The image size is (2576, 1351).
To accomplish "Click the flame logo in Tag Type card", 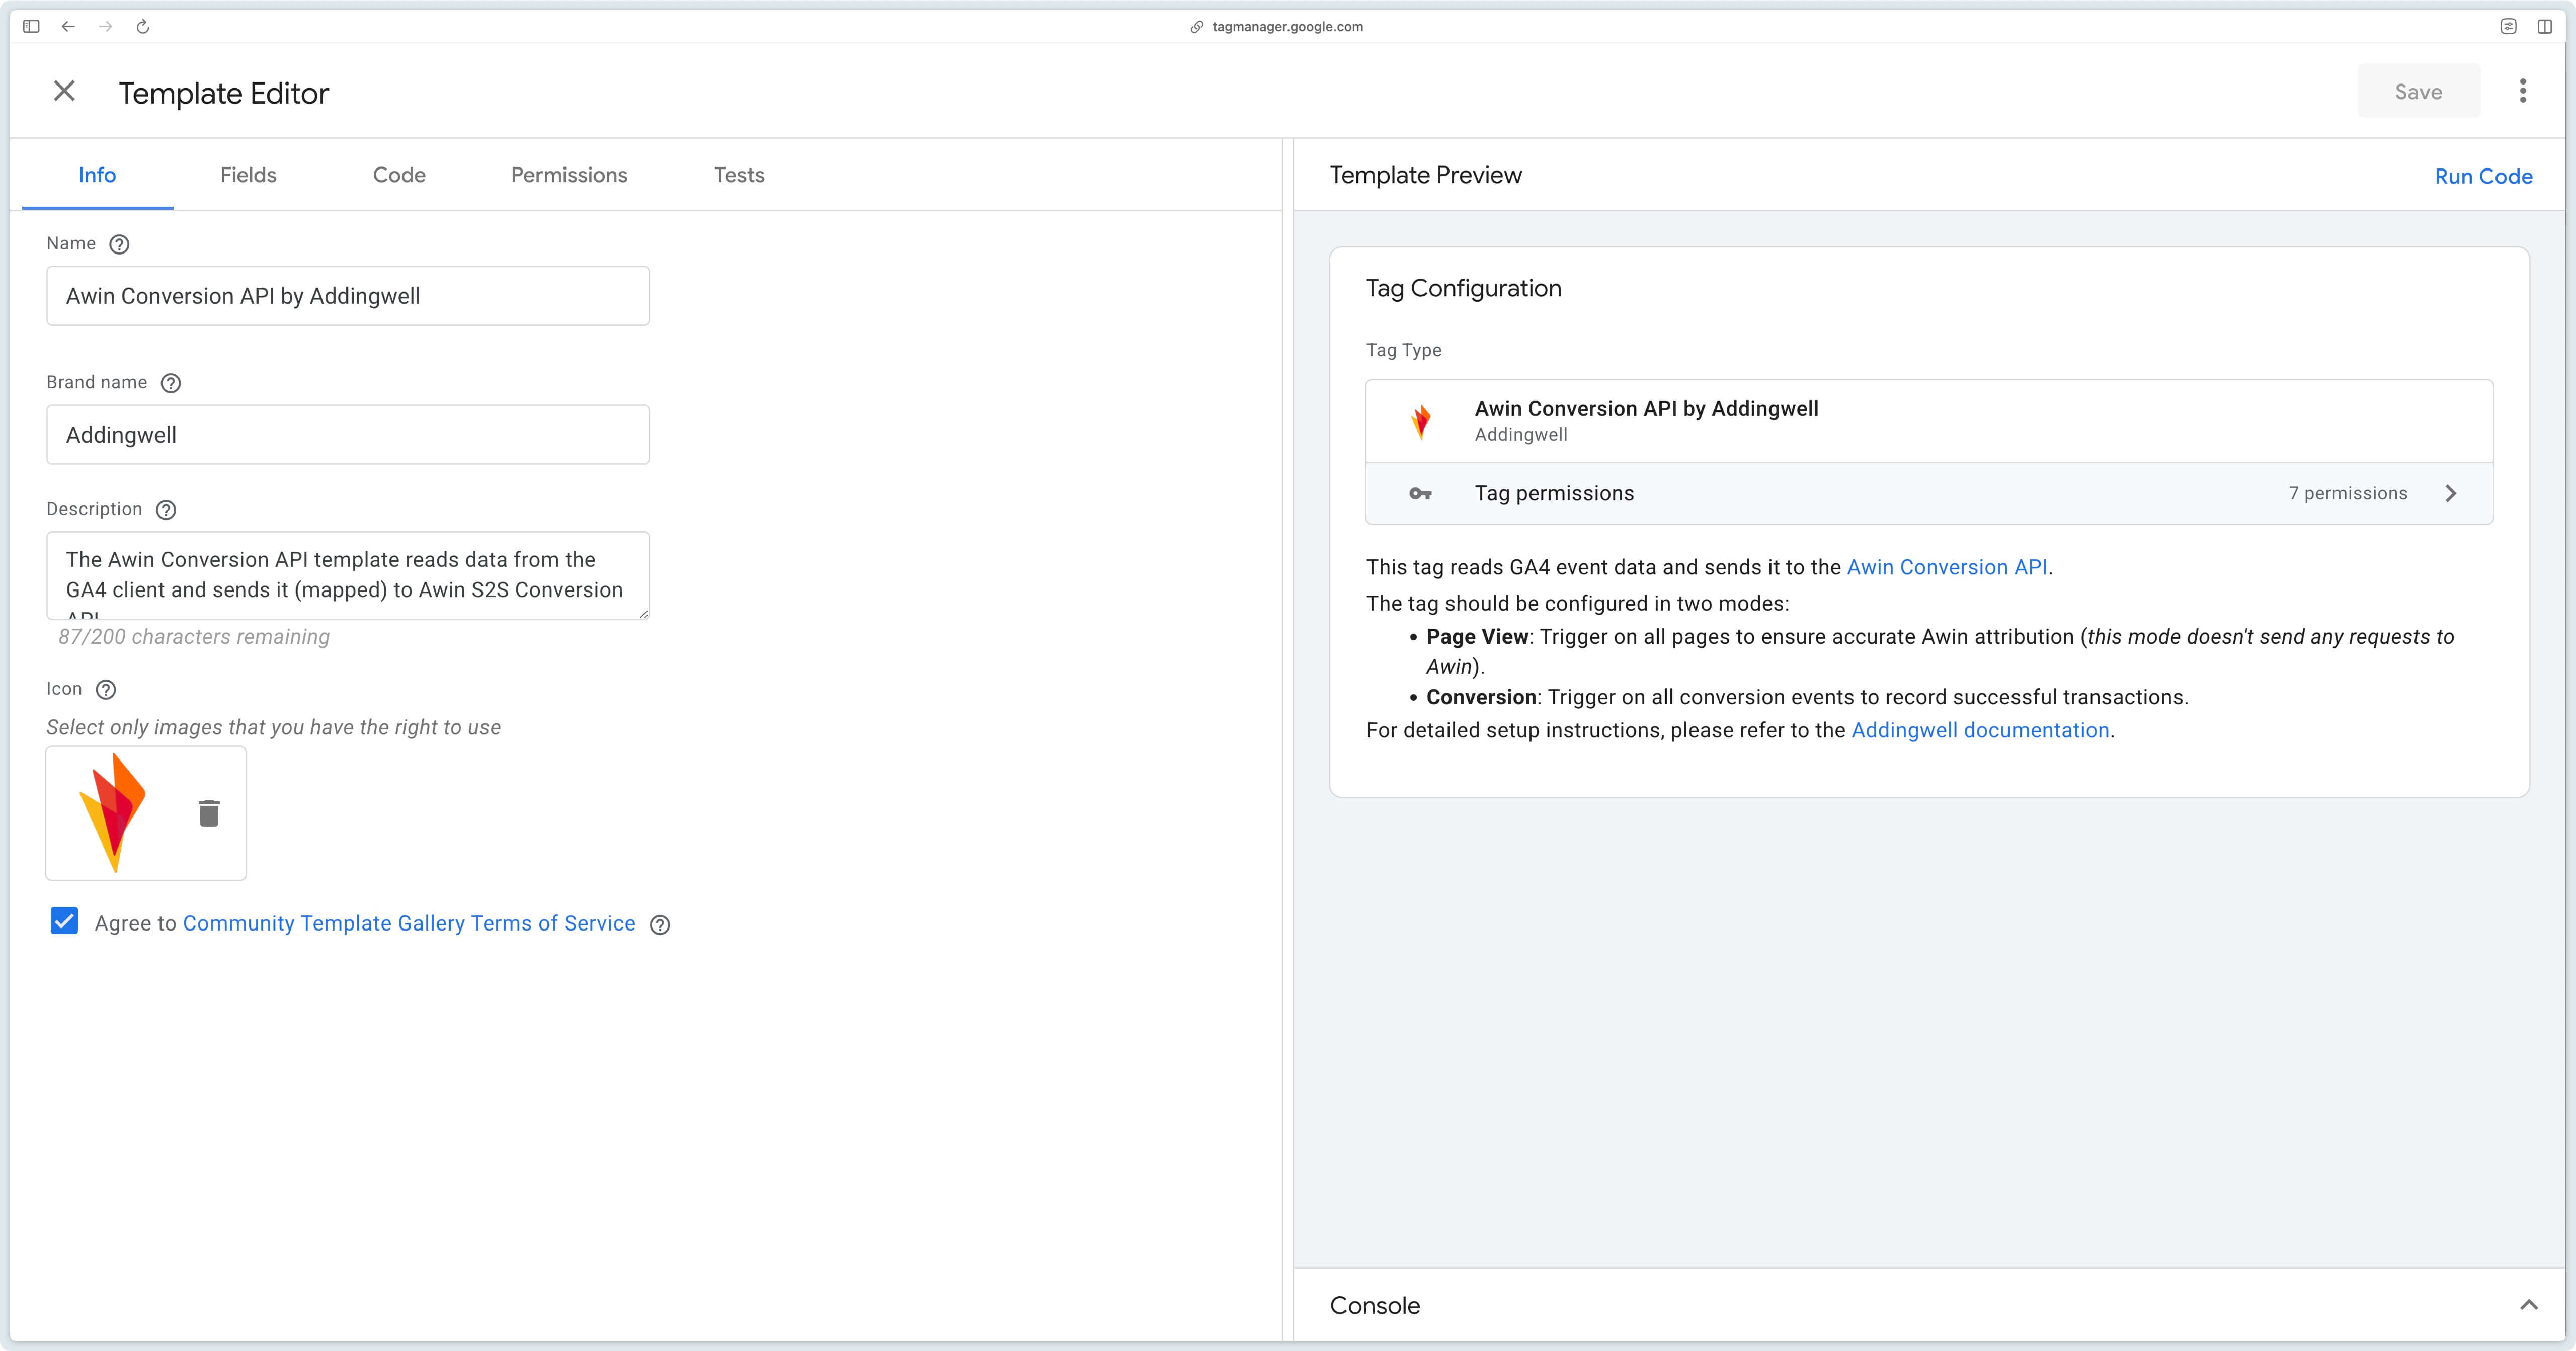I will (1420, 421).
